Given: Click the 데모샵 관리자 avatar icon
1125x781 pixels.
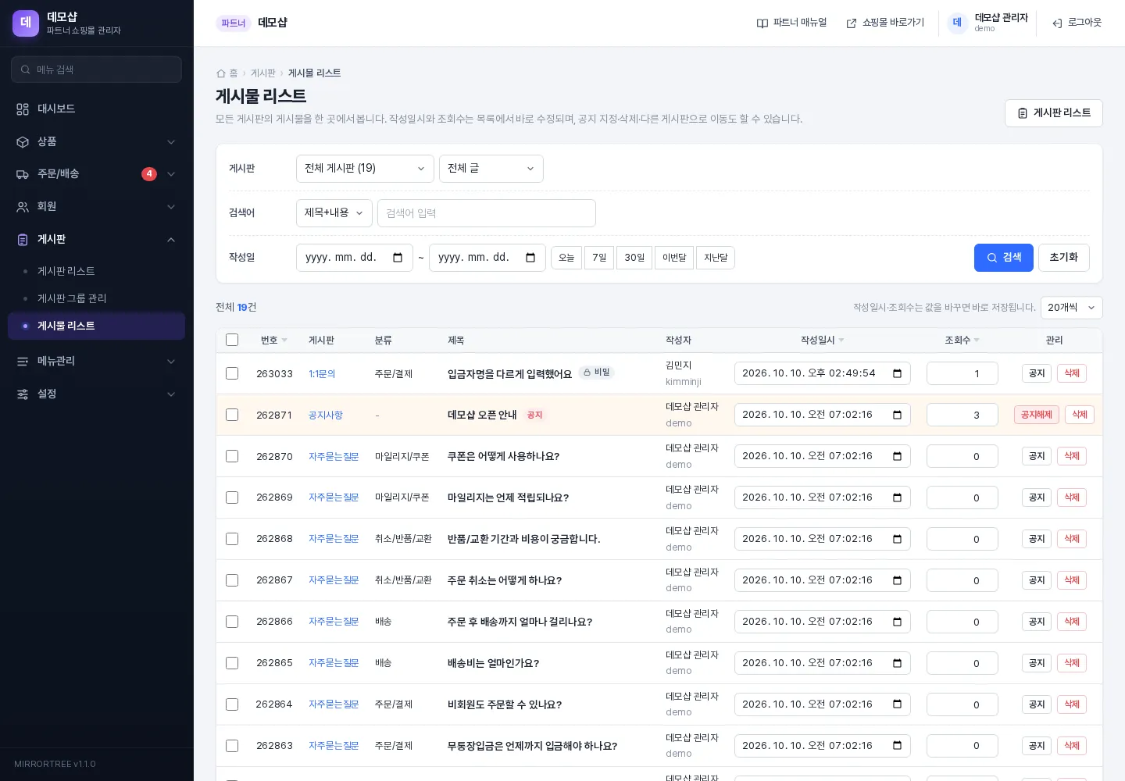Looking at the screenshot, I should coord(957,23).
